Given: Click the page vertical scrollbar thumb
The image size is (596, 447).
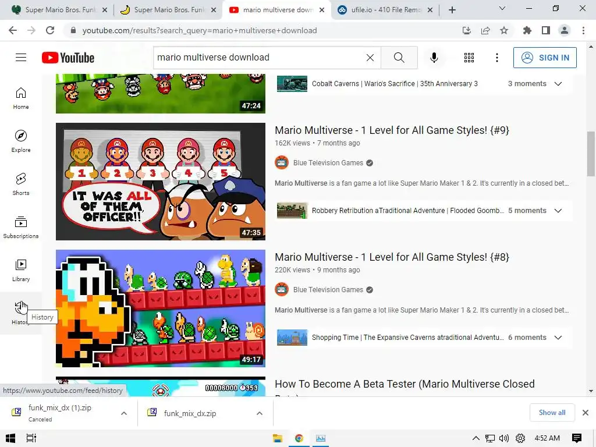Looking at the screenshot, I should [x=591, y=153].
